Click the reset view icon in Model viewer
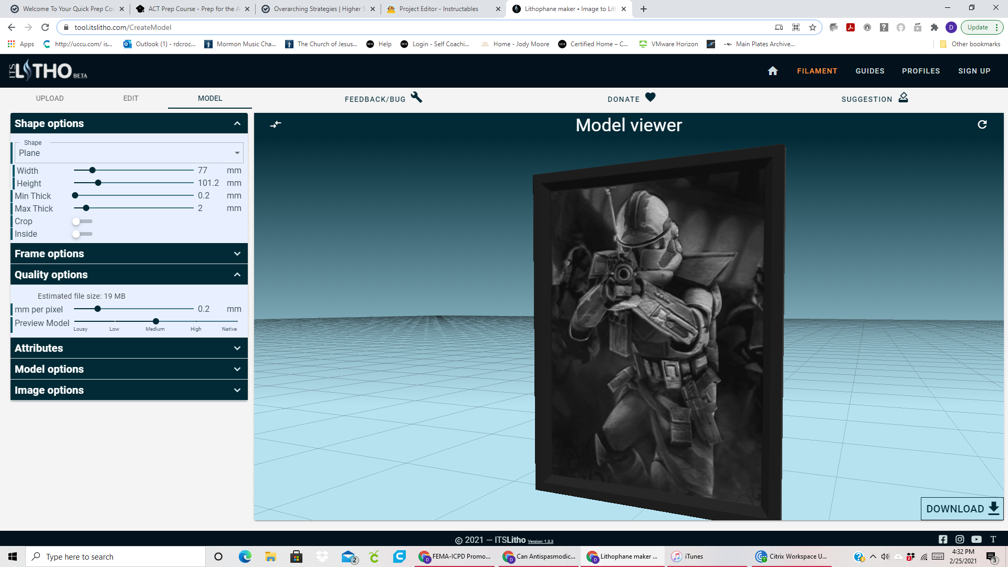Image resolution: width=1008 pixels, height=567 pixels. [982, 124]
